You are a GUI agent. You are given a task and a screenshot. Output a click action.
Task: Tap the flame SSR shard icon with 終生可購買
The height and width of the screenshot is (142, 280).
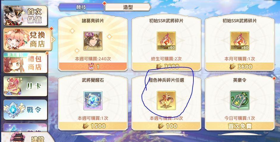tap(166, 41)
